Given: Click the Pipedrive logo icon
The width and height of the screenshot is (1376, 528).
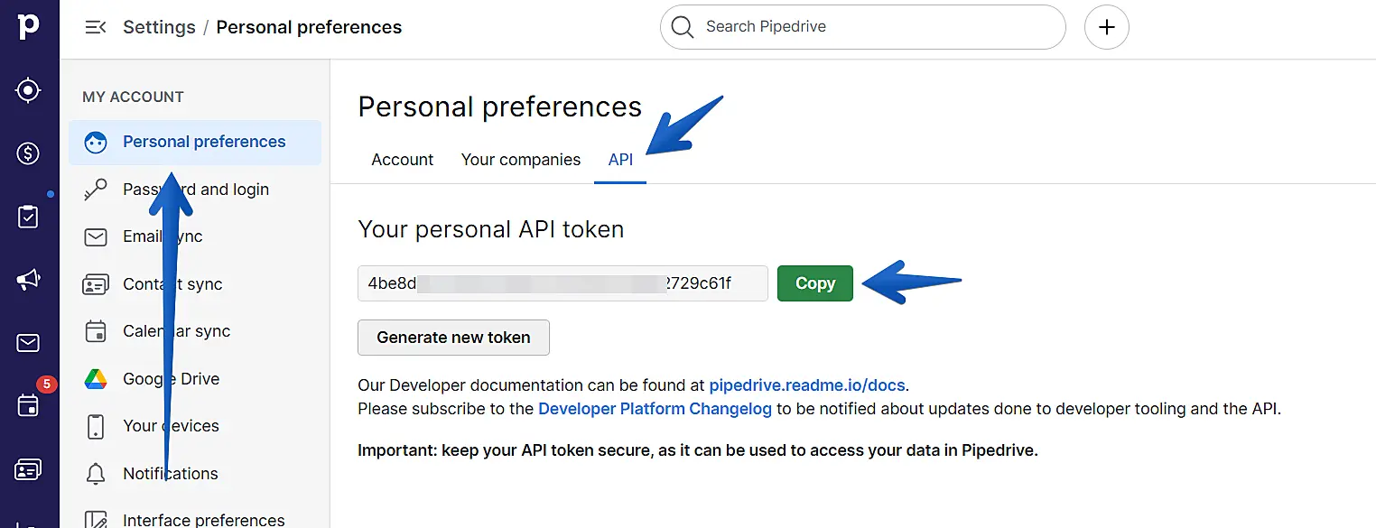Looking at the screenshot, I should [x=29, y=26].
